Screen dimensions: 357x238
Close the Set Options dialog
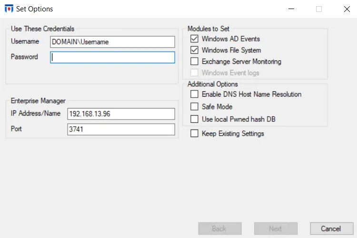[347, 9]
